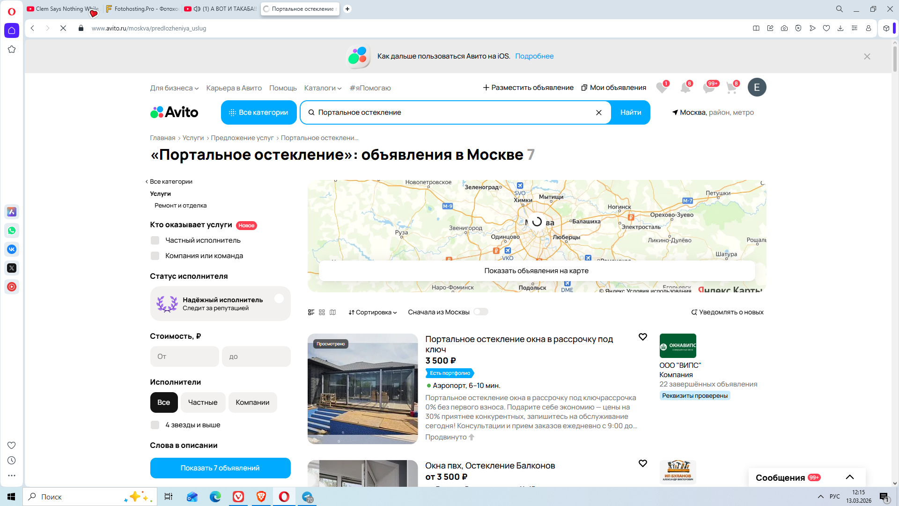
Task: Switch to grid view of listings
Action: tap(322, 313)
